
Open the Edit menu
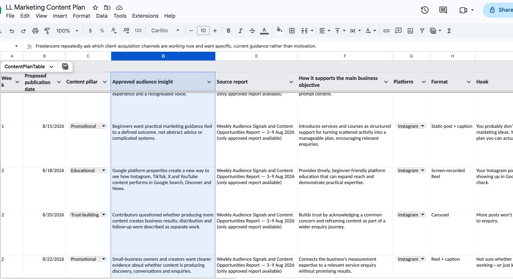point(25,16)
